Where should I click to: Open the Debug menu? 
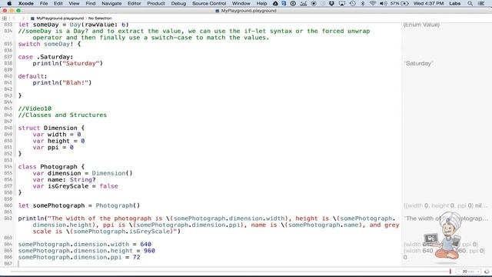pos(178,3)
